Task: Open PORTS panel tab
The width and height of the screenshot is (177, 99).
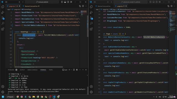Action: 51,70
